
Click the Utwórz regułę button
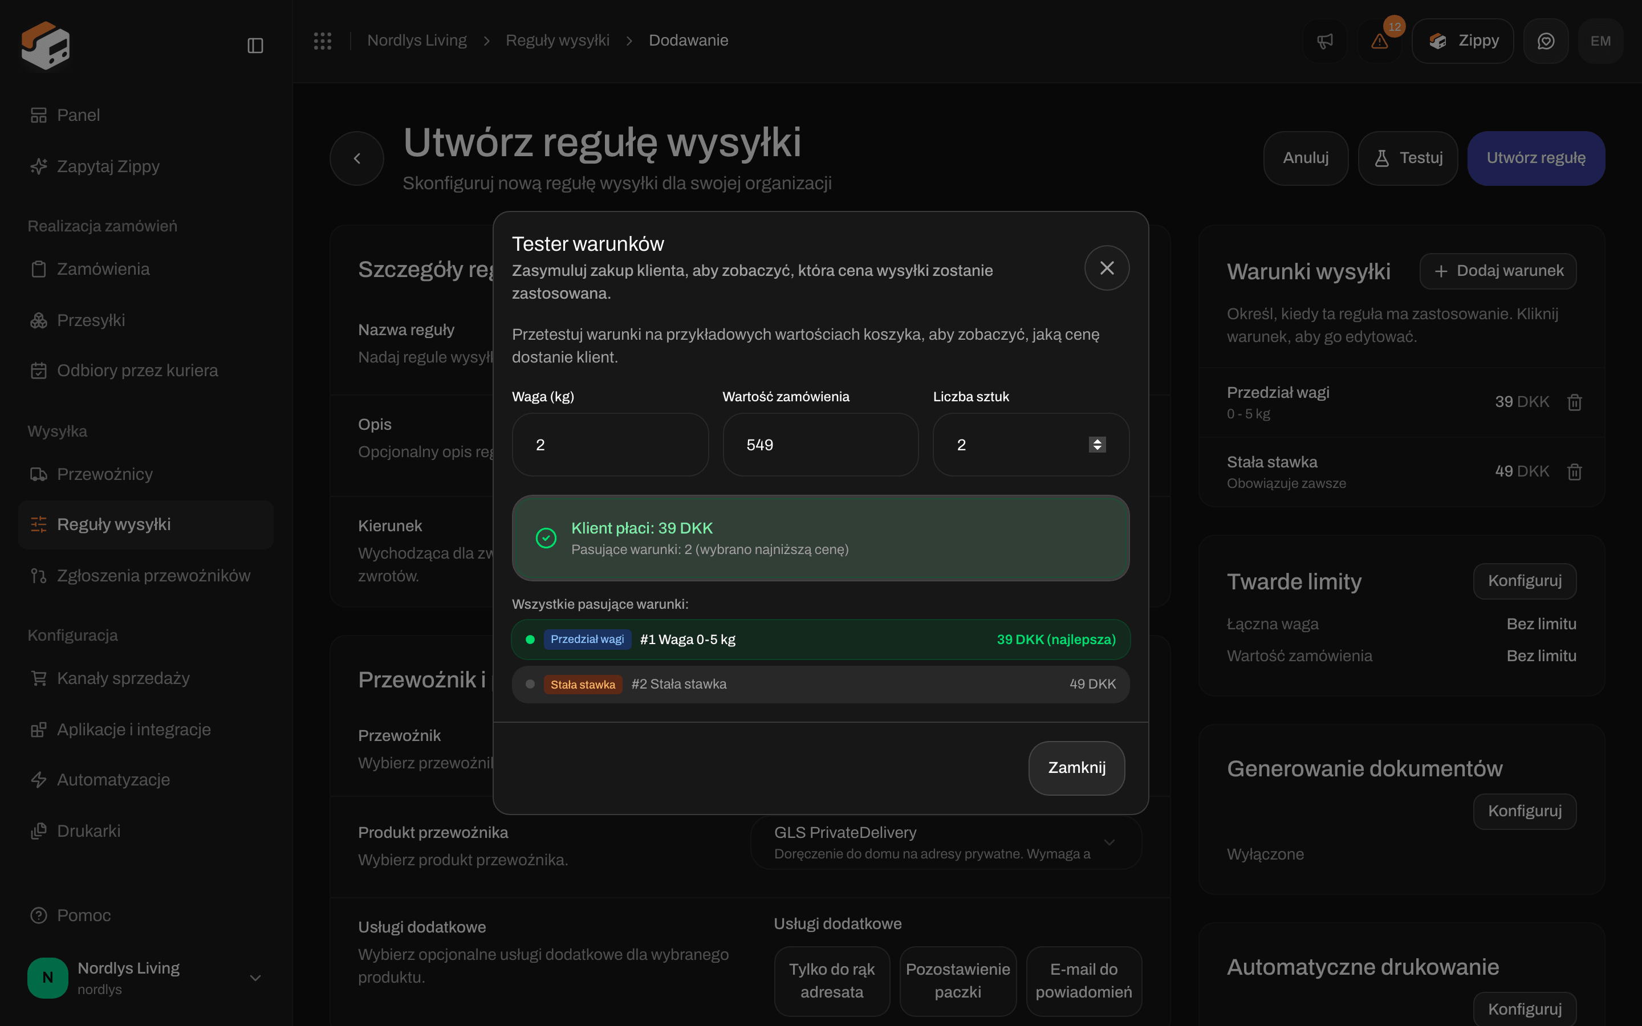pyautogui.click(x=1536, y=158)
